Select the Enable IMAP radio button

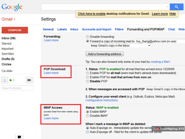[88, 112]
